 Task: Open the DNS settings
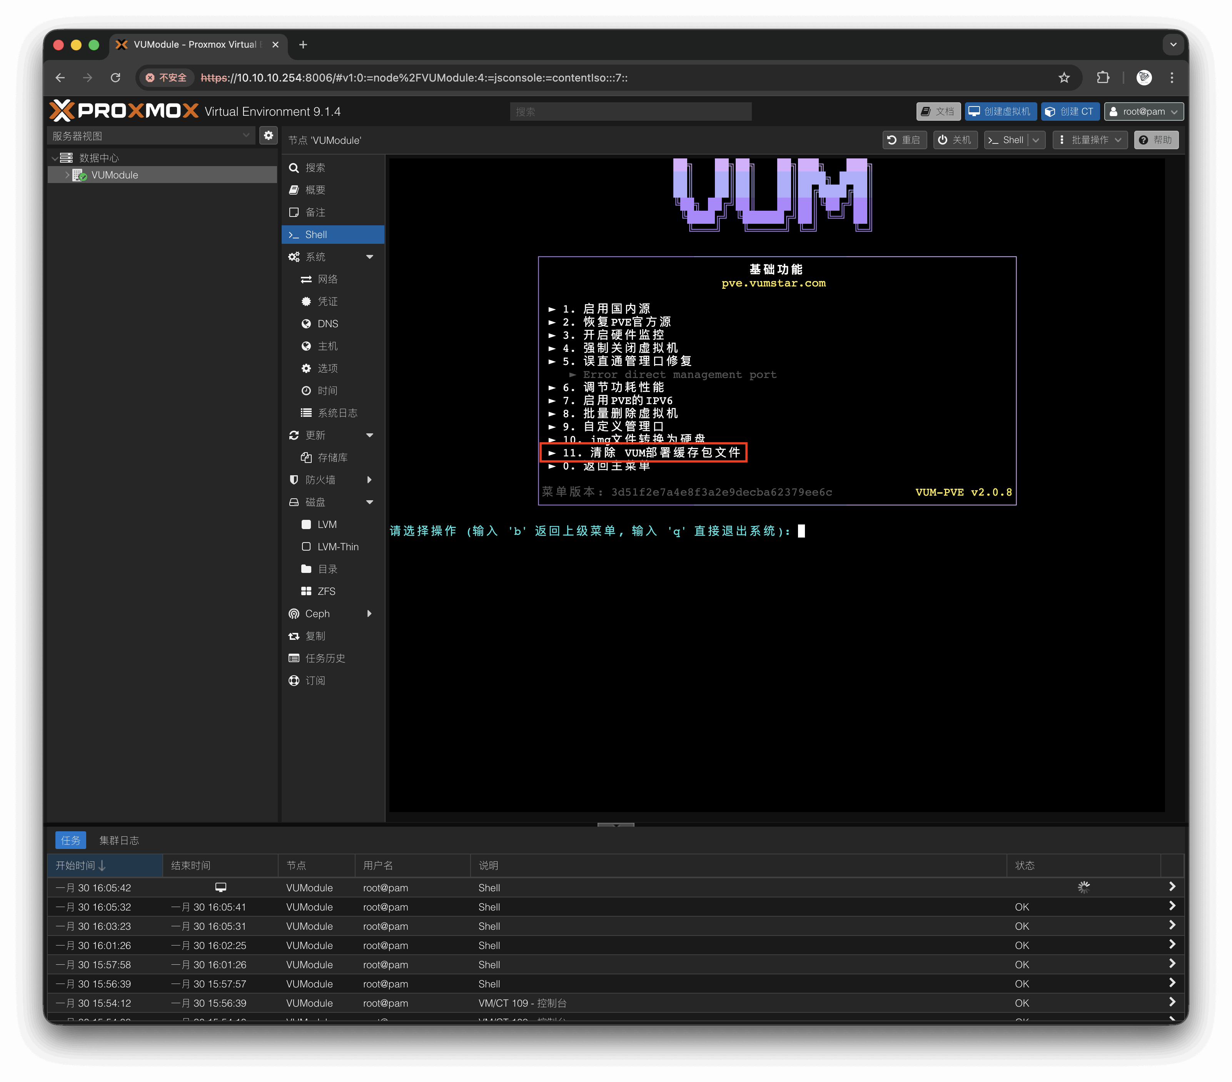[327, 323]
